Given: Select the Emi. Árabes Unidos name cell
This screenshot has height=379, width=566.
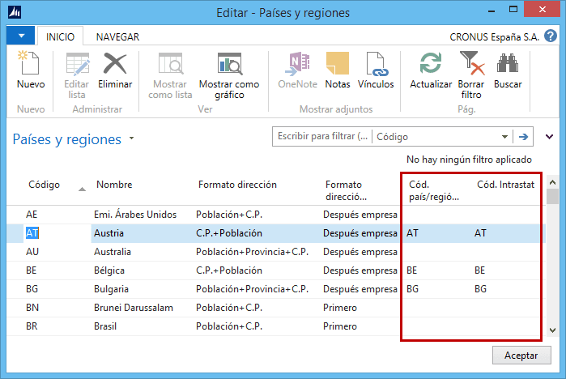Looking at the screenshot, I should [135, 215].
